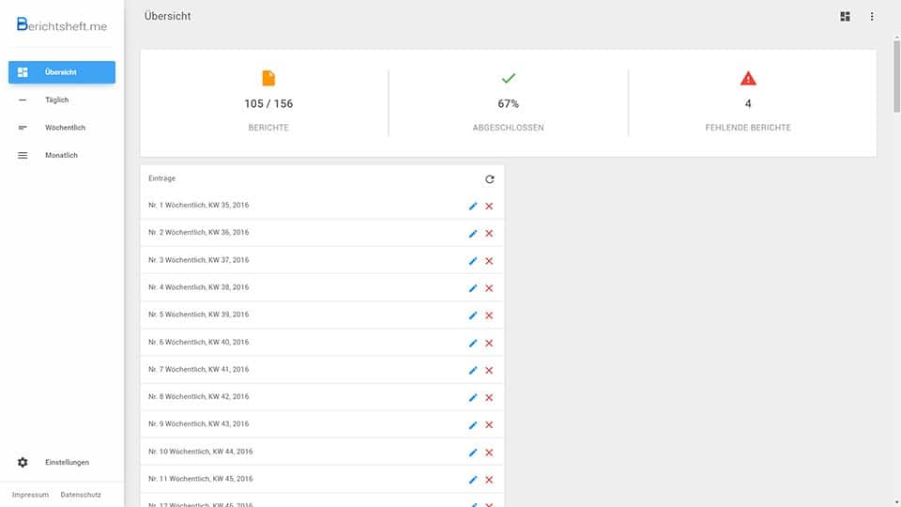Screen dimensions: 901x507
Task: Edit entry Nr. 3 KW 37
Action: tap(473, 261)
